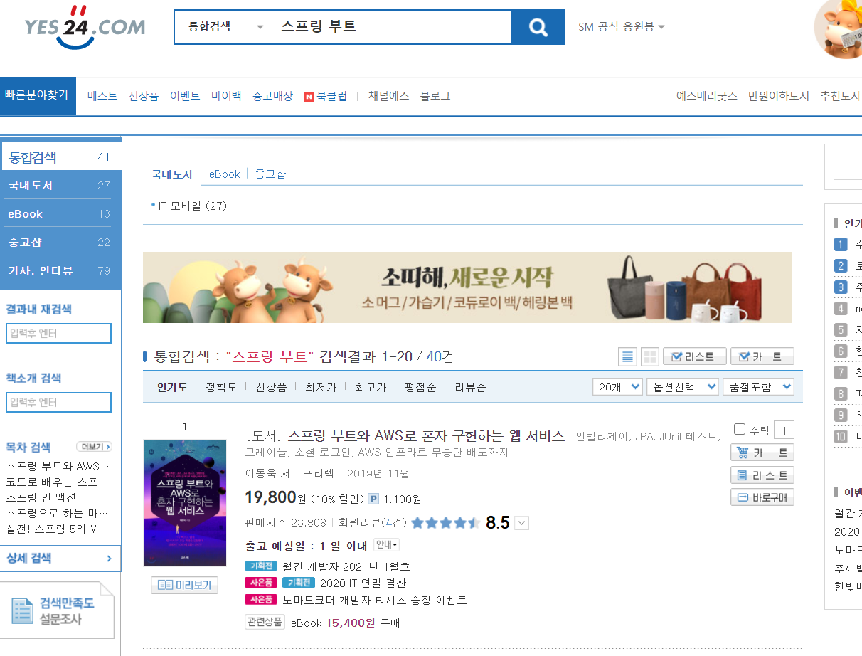This screenshot has width=862, height=656.
Task: Switch to the eBook tab
Action: [224, 174]
